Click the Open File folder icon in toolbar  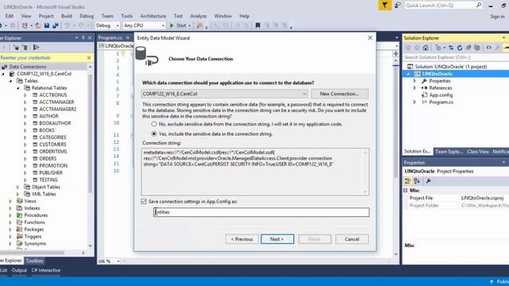[38, 25]
